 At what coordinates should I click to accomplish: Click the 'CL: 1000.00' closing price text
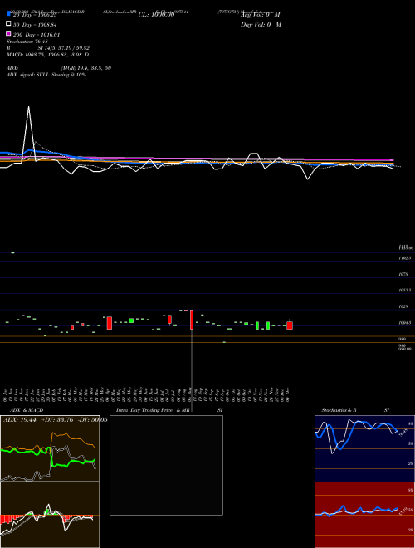(156, 15)
